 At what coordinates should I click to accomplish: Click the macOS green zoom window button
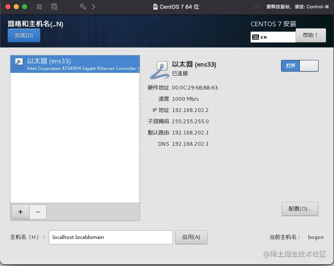pos(25,7)
